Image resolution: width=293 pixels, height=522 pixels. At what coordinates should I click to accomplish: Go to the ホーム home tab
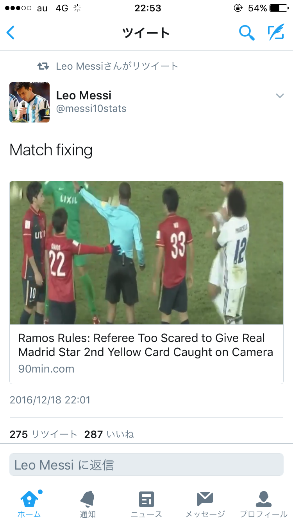click(29, 504)
